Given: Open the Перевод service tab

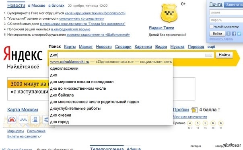Looking at the screenshot, I should (x=196, y=47).
